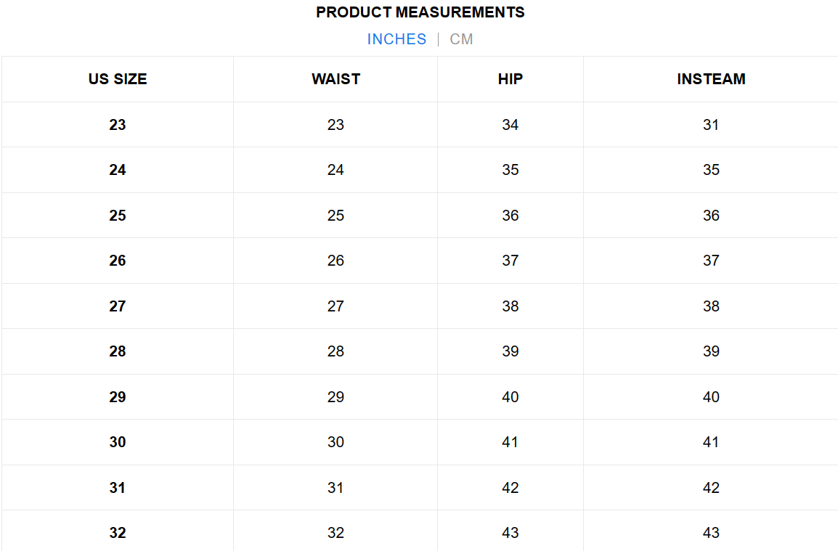
Task: Select the INSTEAM column header
Action: 711,79
